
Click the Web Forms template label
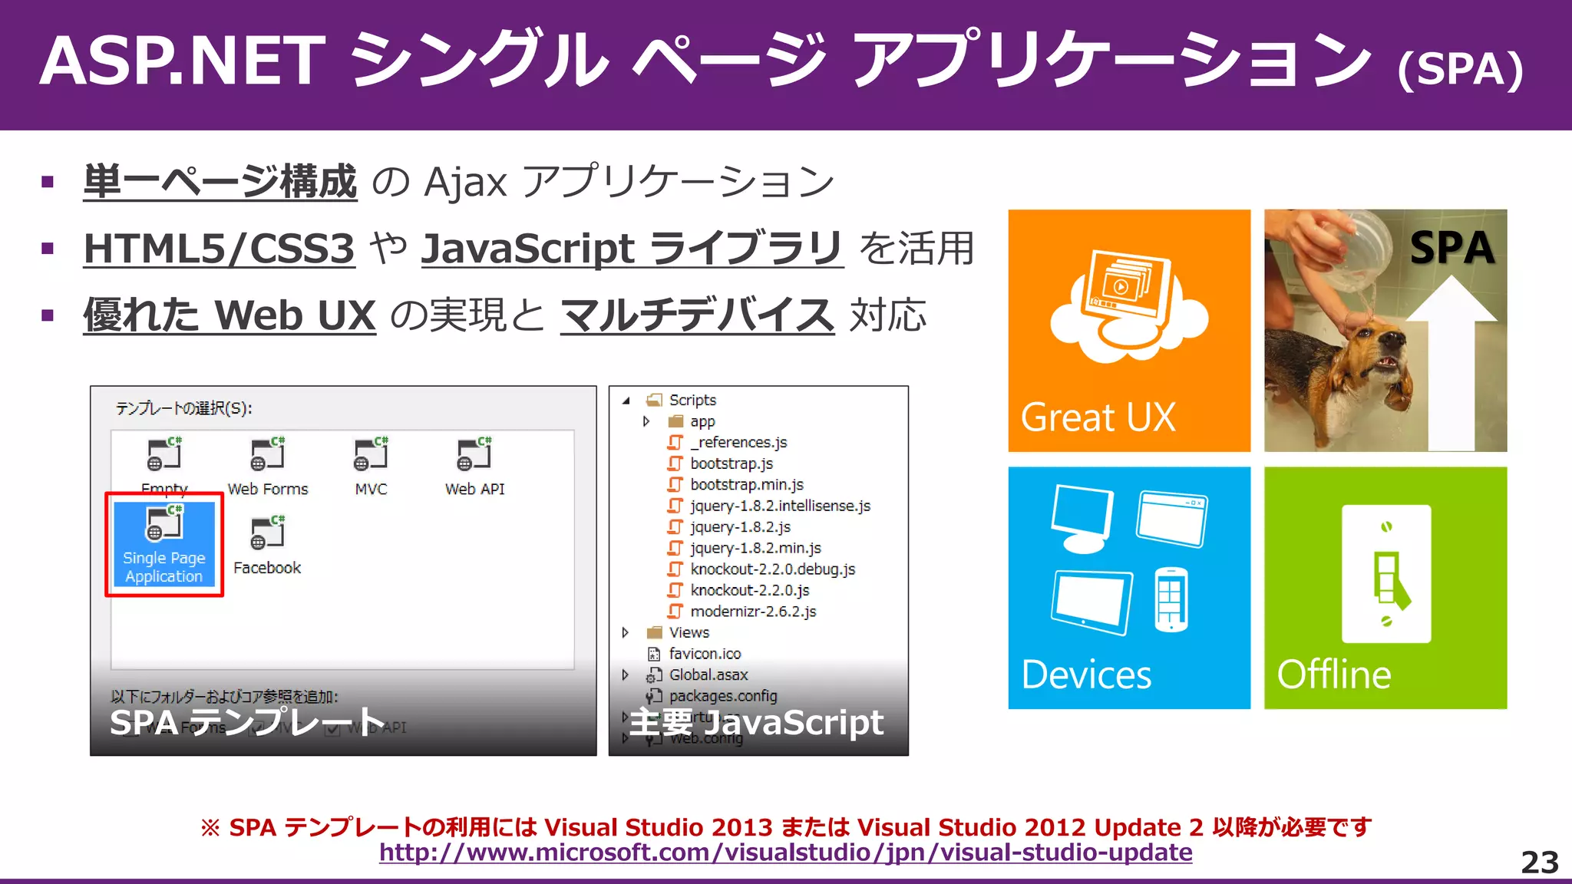click(x=268, y=489)
